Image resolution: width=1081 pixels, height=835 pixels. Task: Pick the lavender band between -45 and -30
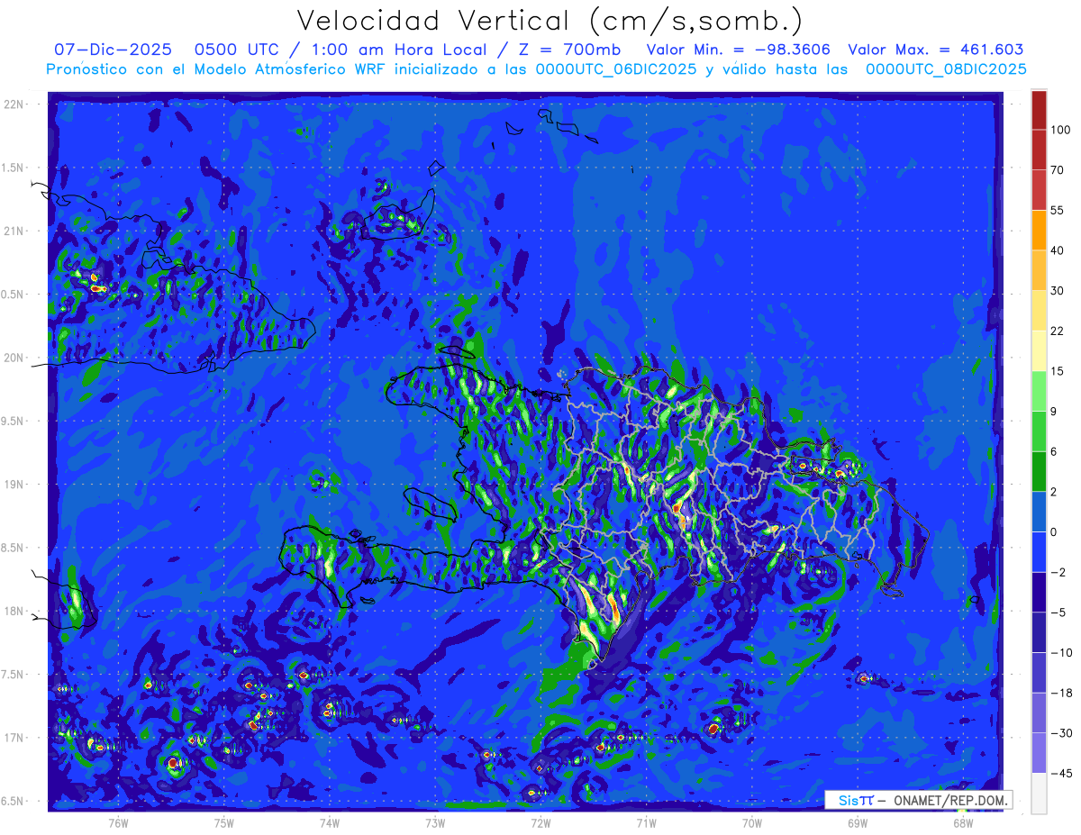[1039, 753]
